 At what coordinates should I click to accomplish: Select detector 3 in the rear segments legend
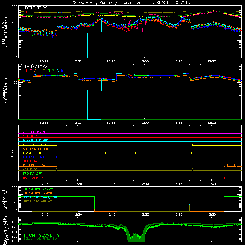[35, 71]
